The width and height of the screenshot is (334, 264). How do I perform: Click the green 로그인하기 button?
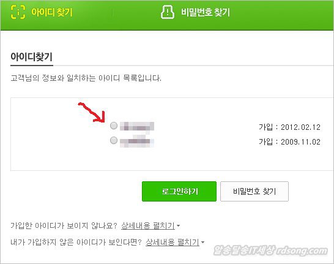179,191
